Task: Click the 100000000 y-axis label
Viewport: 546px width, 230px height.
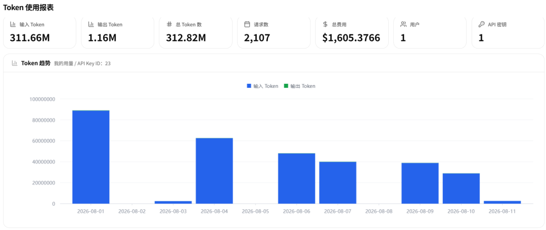Action: click(x=42, y=99)
